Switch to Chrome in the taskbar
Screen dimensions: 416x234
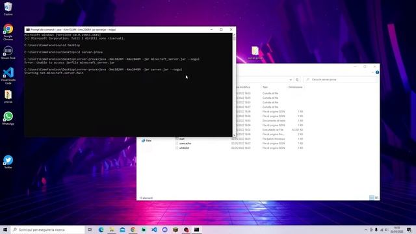[133, 229]
